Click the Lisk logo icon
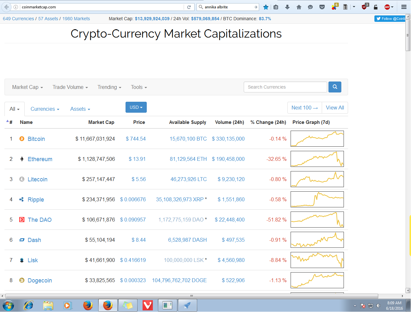This screenshot has height=312, width=411. (x=22, y=260)
